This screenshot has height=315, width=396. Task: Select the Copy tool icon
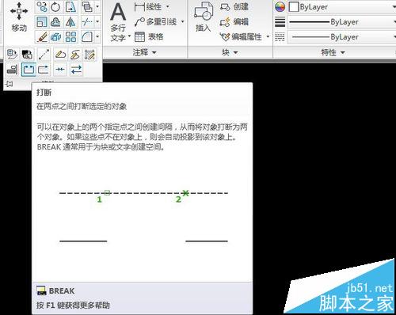(42, 6)
